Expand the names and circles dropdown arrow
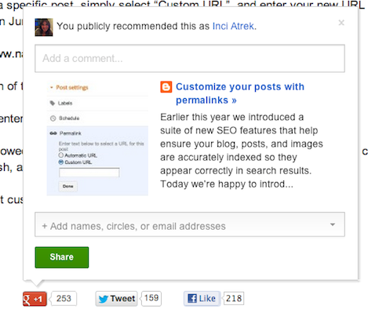Screen dimensions: 368x313 pyautogui.click(x=333, y=224)
